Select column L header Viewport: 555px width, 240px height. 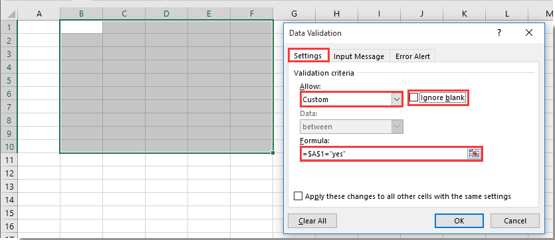point(507,14)
